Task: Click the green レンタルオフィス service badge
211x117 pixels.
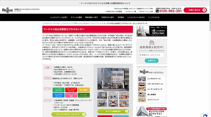Action: click(x=58, y=90)
